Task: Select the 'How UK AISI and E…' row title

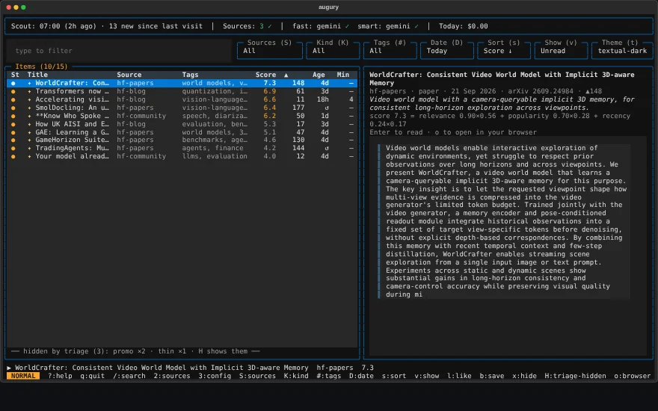Action: coord(73,124)
